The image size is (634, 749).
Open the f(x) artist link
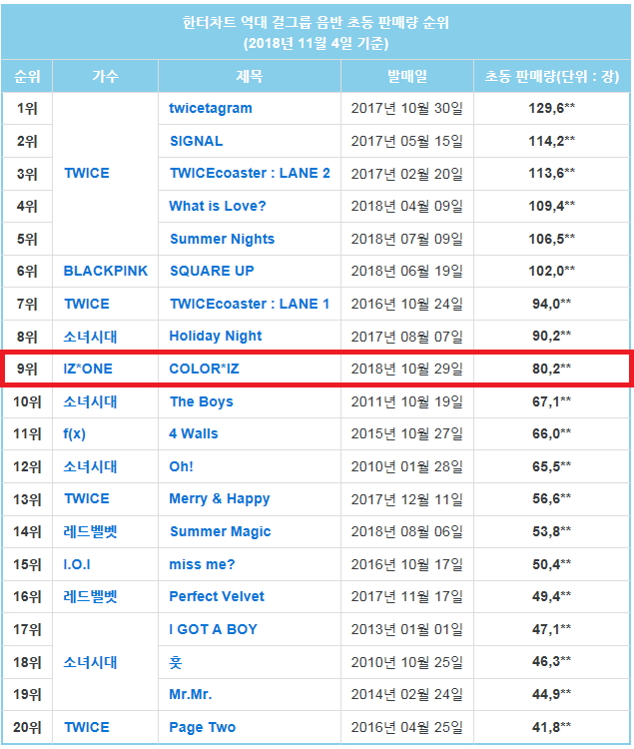click(74, 433)
